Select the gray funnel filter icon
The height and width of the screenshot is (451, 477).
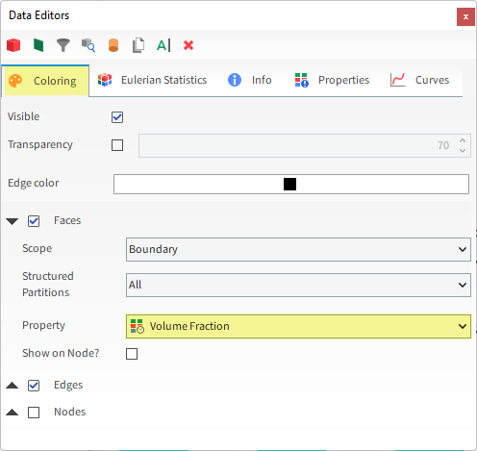pyautogui.click(x=63, y=45)
